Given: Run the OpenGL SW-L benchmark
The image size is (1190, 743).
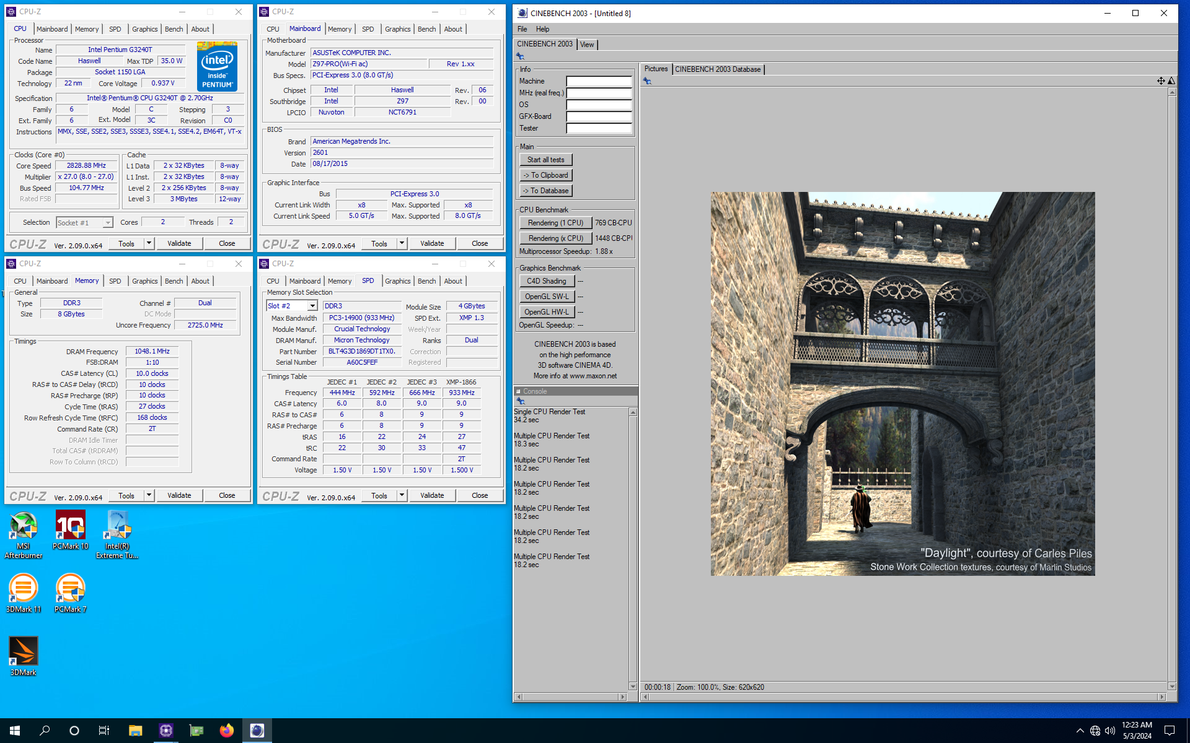Looking at the screenshot, I should click(x=547, y=297).
